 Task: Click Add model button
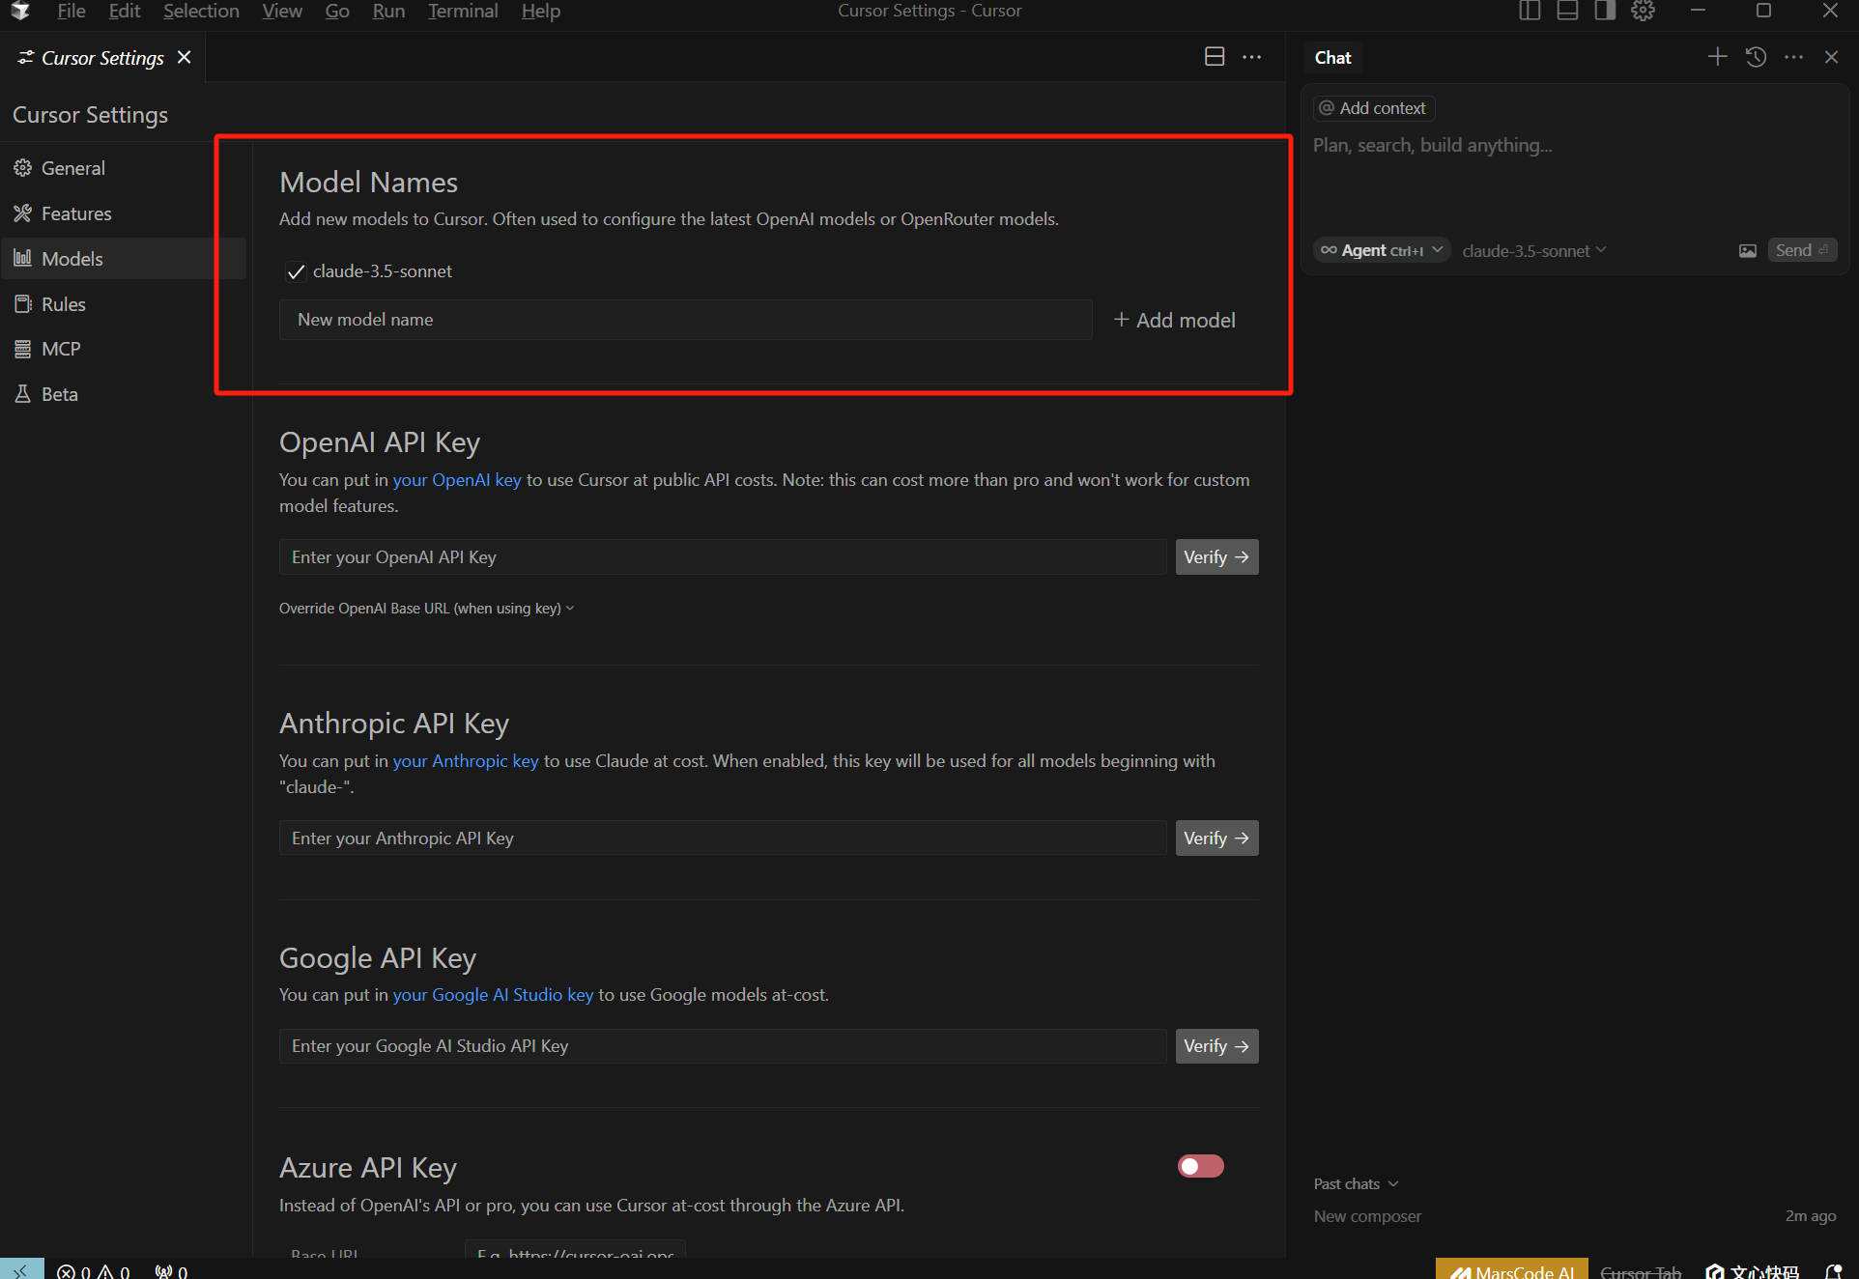(x=1175, y=320)
